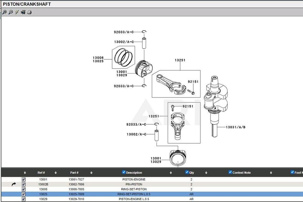Click the zoom in magnifier icon
303x202 pixels.
pos(4,12)
